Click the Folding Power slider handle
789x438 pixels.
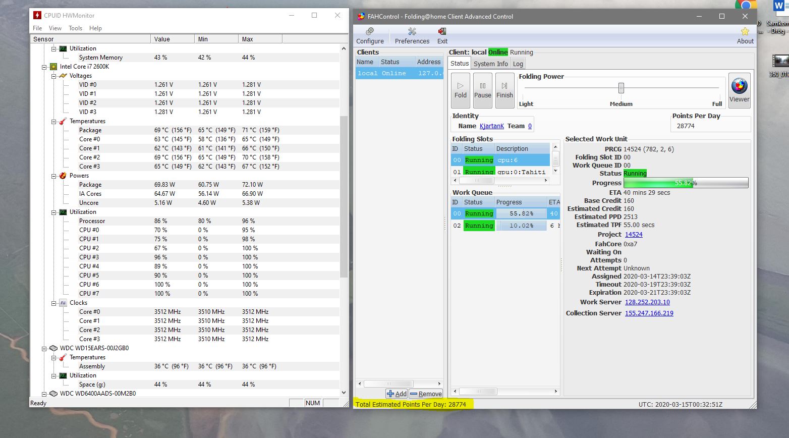click(621, 88)
